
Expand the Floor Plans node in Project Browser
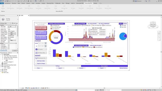pyautogui.click(x=3, y=56)
